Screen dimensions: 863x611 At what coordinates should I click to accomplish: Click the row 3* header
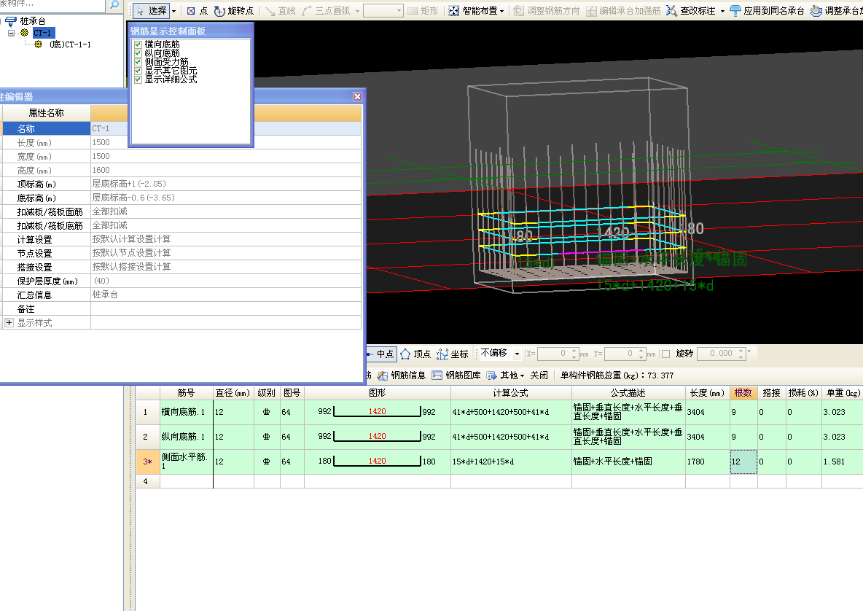[x=147, y=462]
